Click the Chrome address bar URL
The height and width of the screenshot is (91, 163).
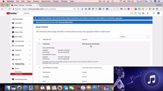39,9
